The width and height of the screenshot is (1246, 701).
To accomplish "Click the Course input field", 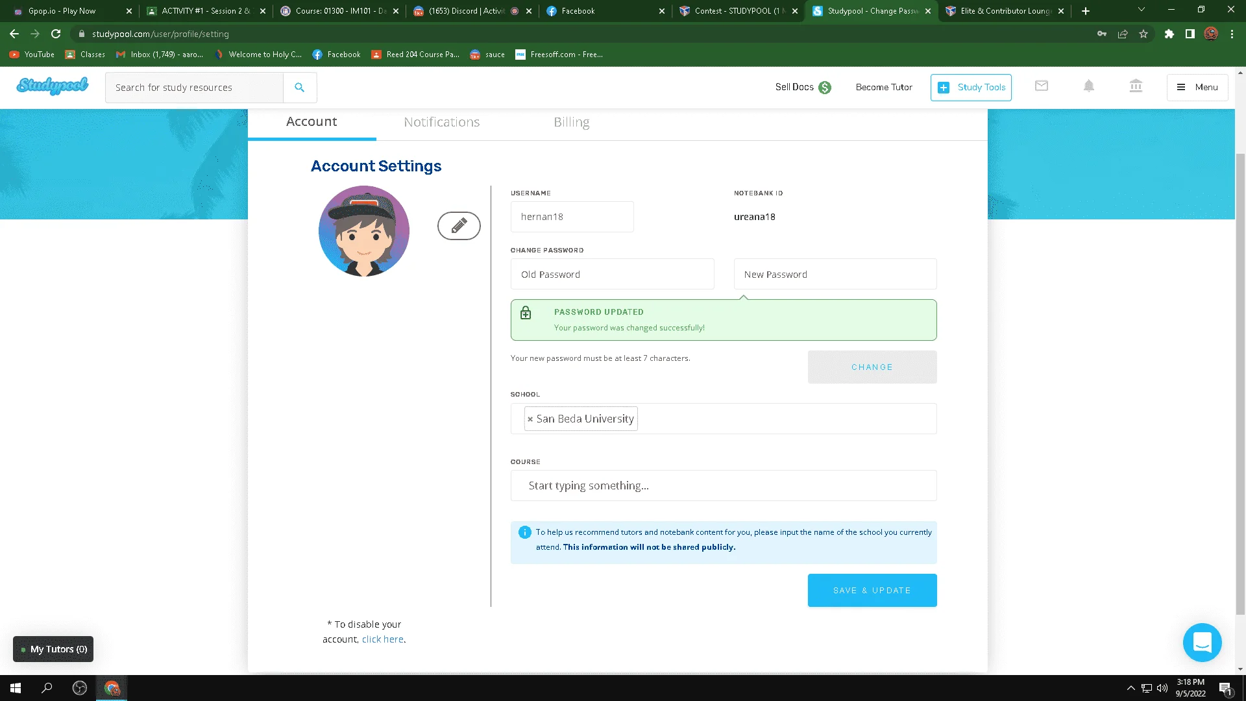I will 724,486.
